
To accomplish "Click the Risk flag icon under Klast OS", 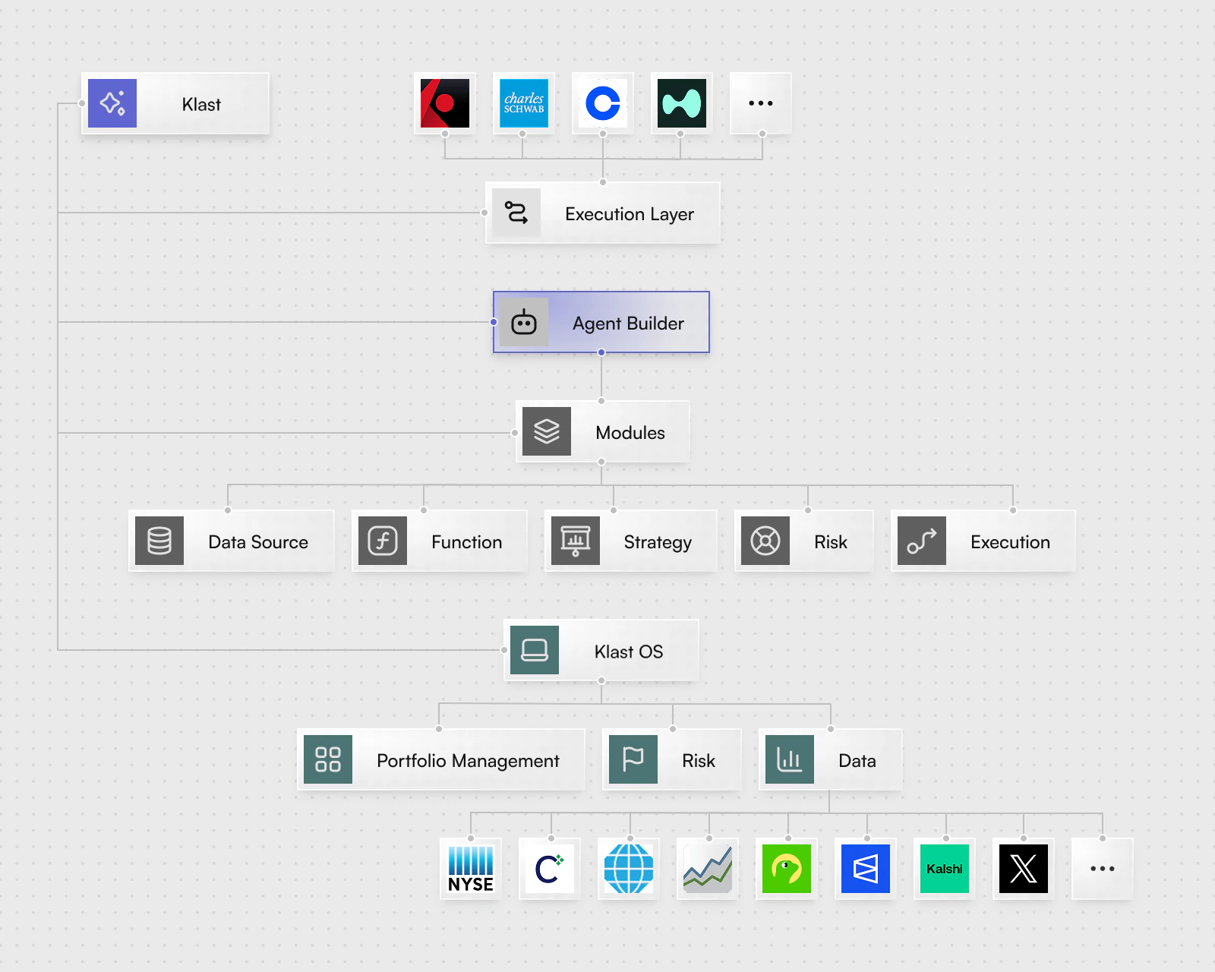I will point(633,759).
